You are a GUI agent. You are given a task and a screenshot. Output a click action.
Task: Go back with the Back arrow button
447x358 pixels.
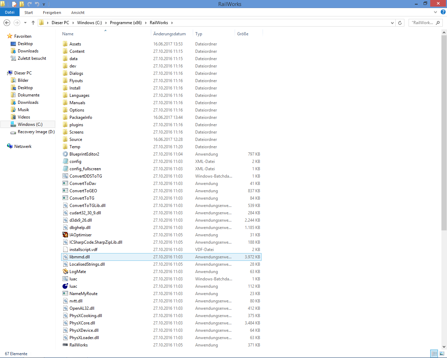(x=7, y=23)
